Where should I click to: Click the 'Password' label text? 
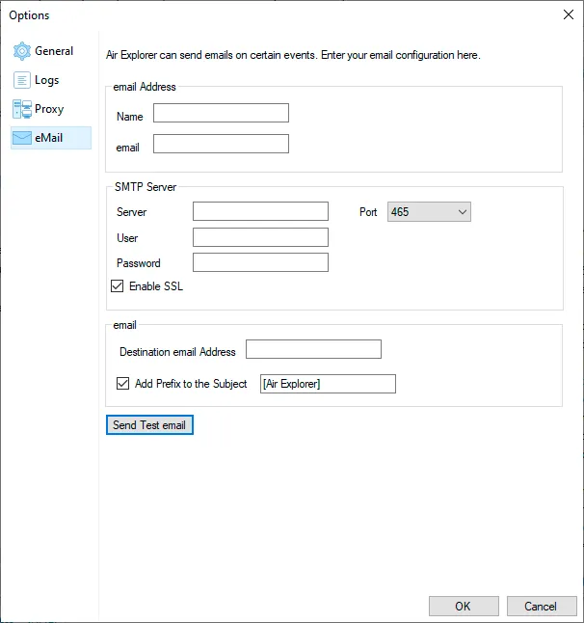click(139, 263)
